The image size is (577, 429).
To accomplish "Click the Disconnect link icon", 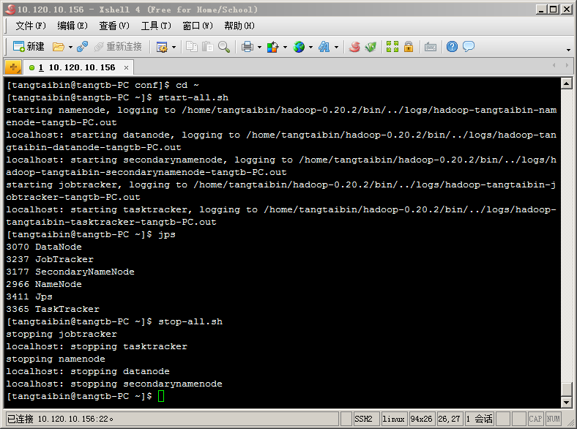I will 82,47.
